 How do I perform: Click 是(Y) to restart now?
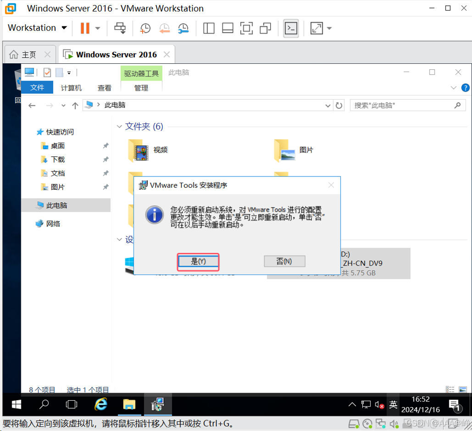pyautogui.click(x=198, y=261)
